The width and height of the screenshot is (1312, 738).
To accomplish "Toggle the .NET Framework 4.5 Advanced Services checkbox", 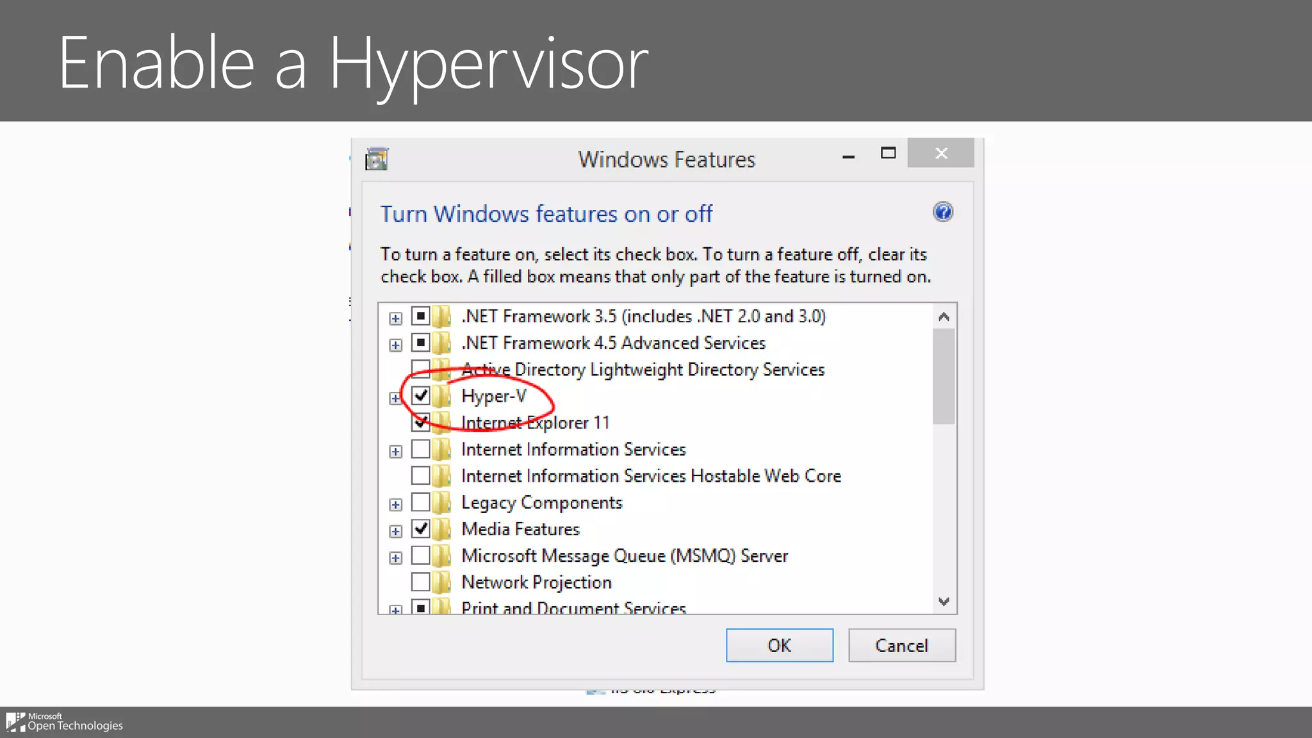I will click(x=420, y=343).
